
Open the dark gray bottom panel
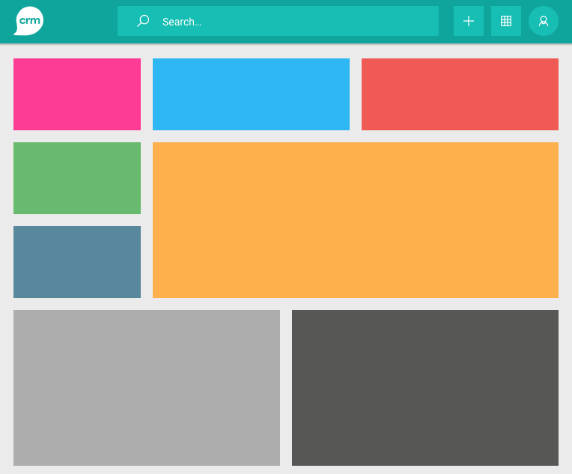[x=425, y=388]
